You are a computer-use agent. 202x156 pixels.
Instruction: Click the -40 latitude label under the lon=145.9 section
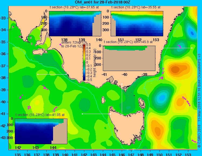pyautogui.click(x=124, y=75)
